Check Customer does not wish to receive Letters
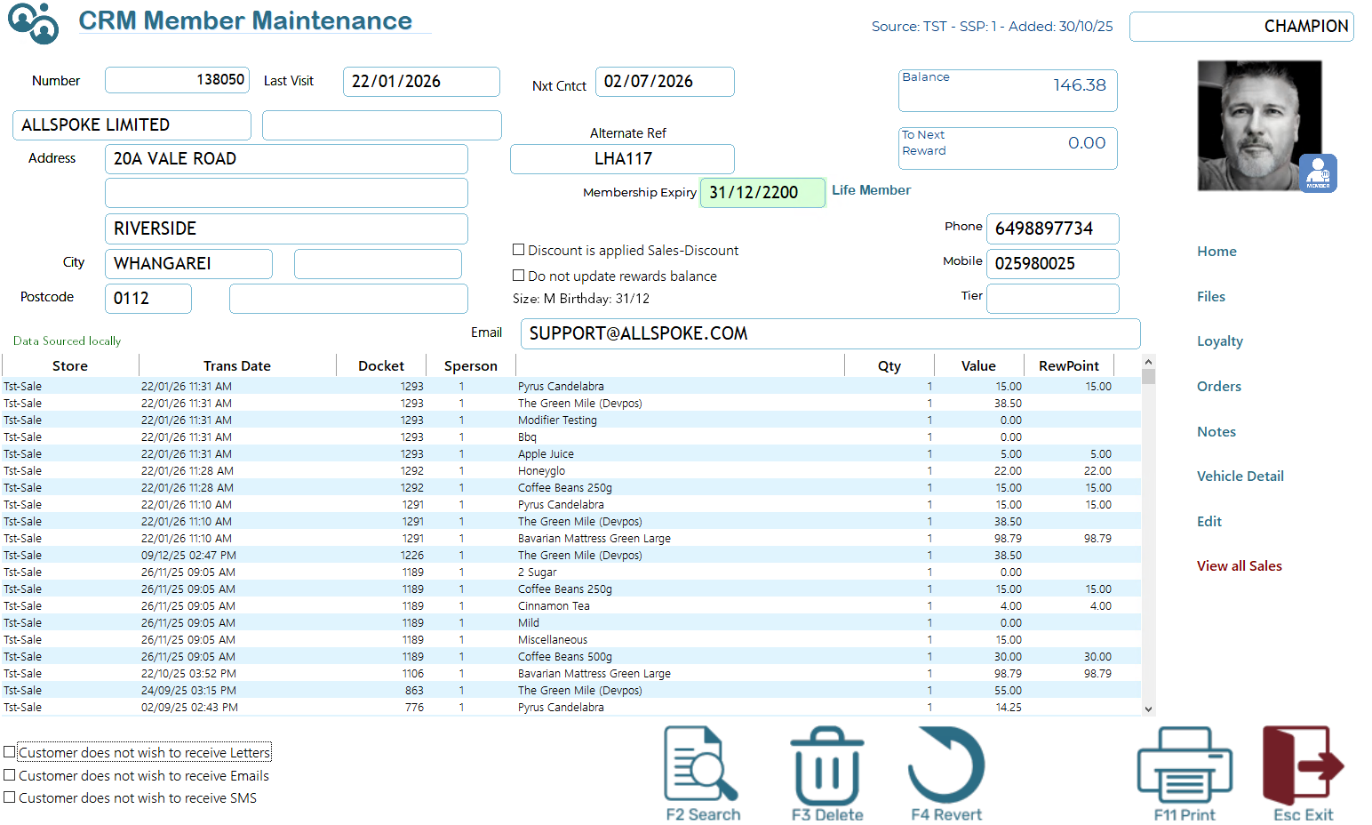Image resolution: width=1372 pixels, height=825 pixels. tap(10, 752)
